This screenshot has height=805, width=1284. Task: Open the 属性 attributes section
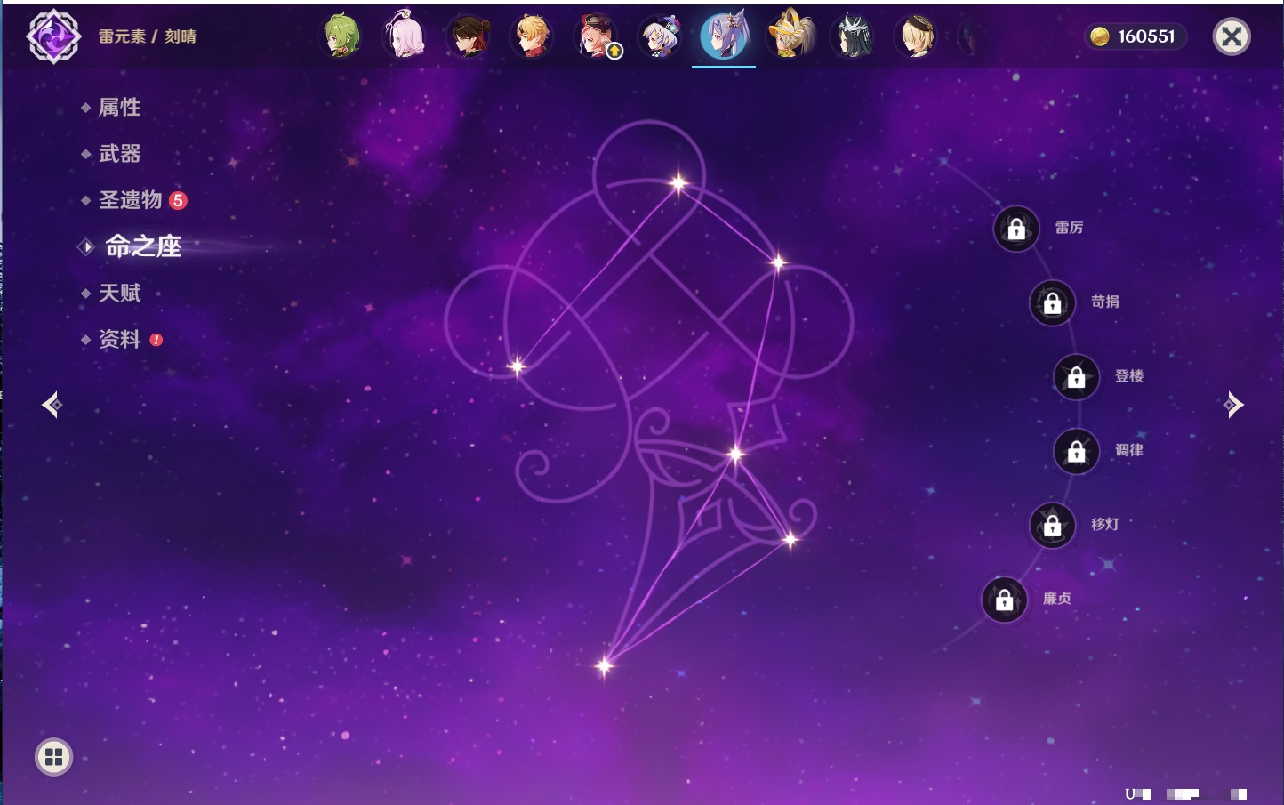(x=120, y=108)
